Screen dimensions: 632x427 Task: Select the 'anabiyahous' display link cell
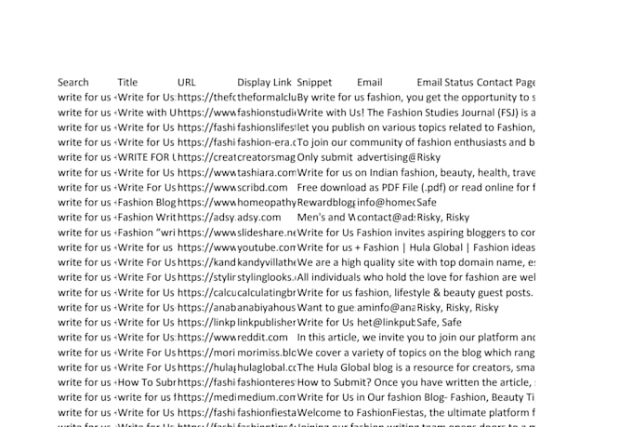pyautogui.click(x=267, y=308)
